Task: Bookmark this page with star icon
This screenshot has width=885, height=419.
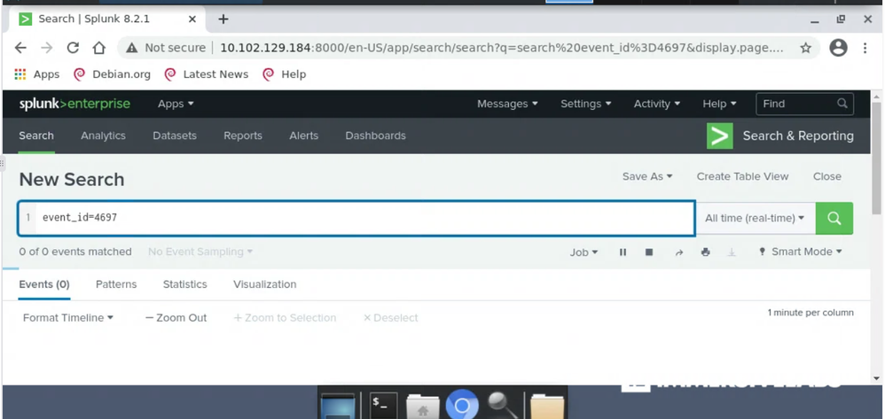Action: [x=805, y=48]
